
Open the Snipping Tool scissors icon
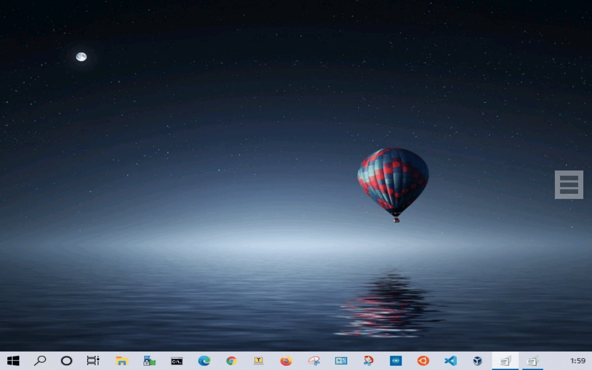(314, 361)
